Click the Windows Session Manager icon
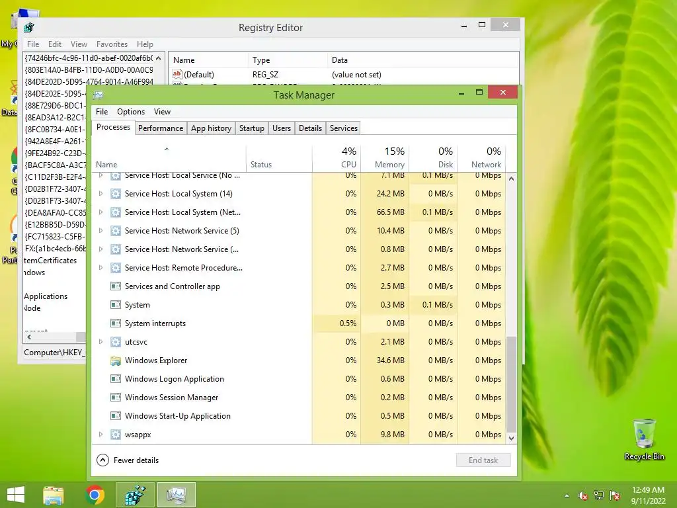Image resolution: width=677 pixels, height=508 pixels. [x=115, y=398]
